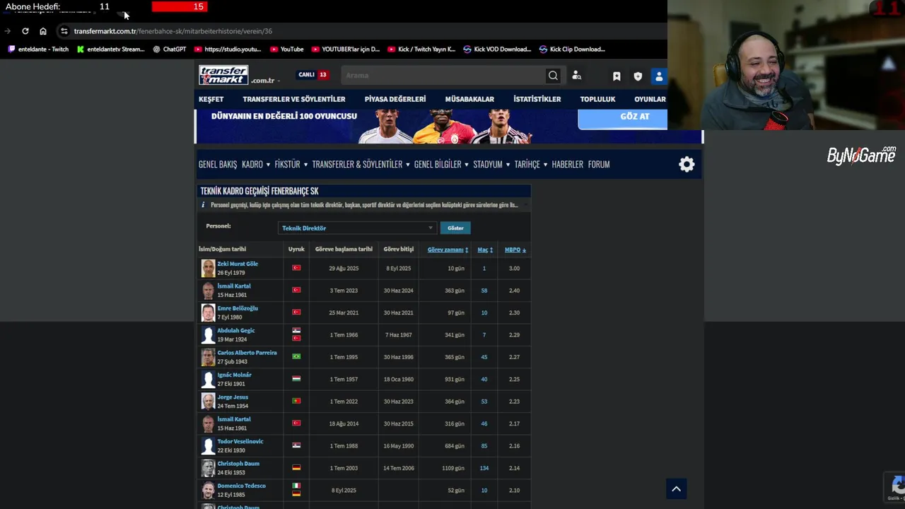
Task: Click the Göster button
Action: (x=455, y=228)
